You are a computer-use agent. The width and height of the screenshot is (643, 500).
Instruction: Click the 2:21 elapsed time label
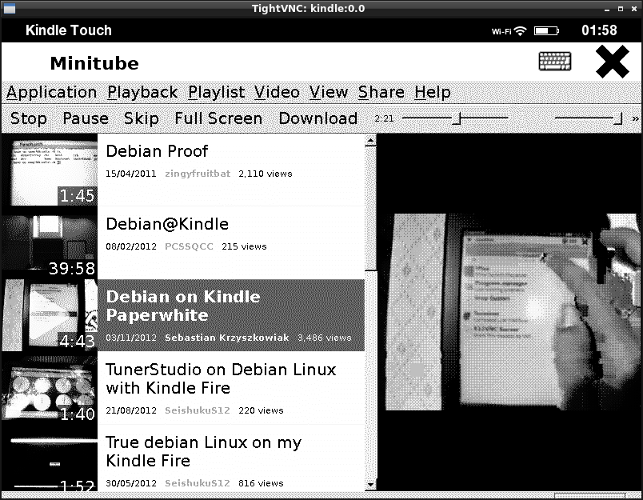[384, 118]
